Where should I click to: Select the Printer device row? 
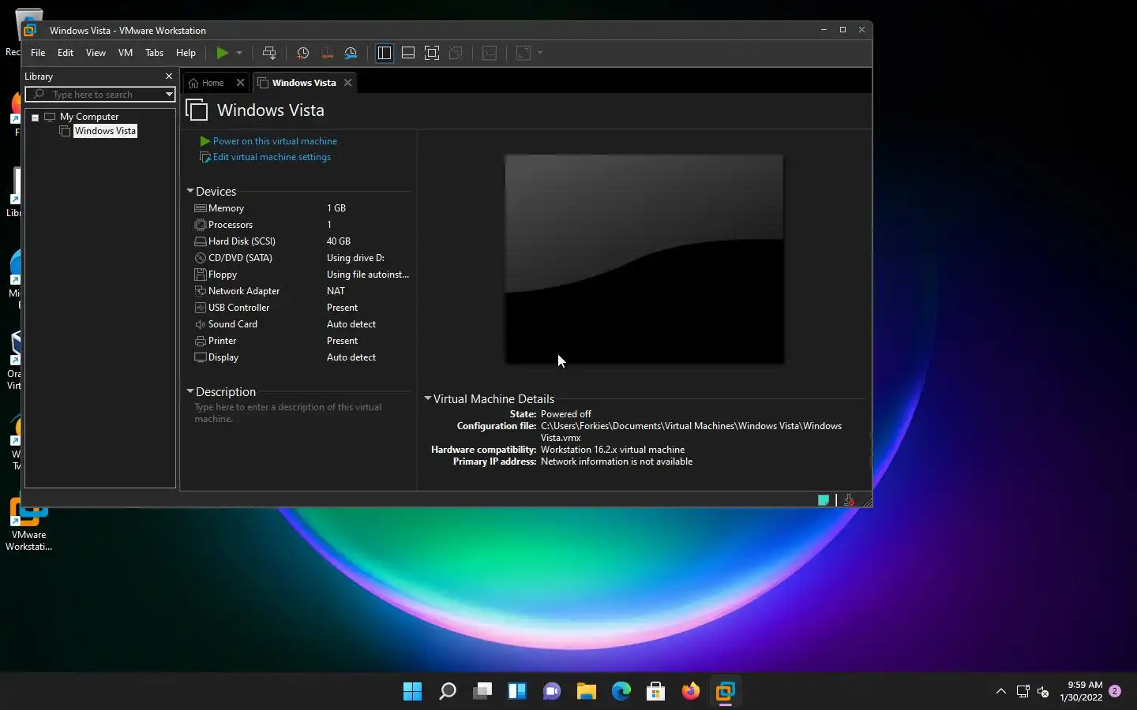tap(302, 341)
